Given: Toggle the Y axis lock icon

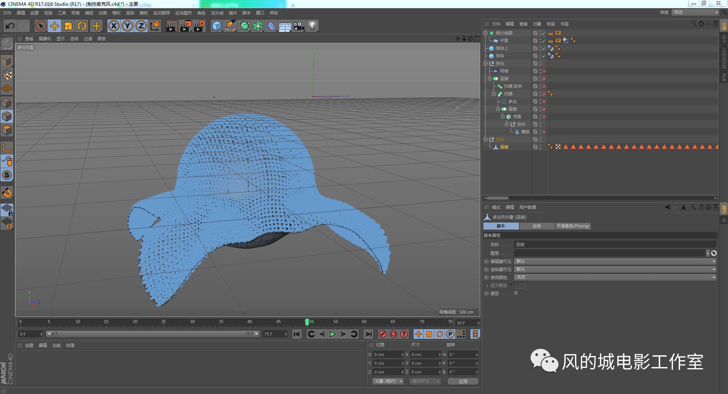Looking at the screenshot, I should (127, 26).
